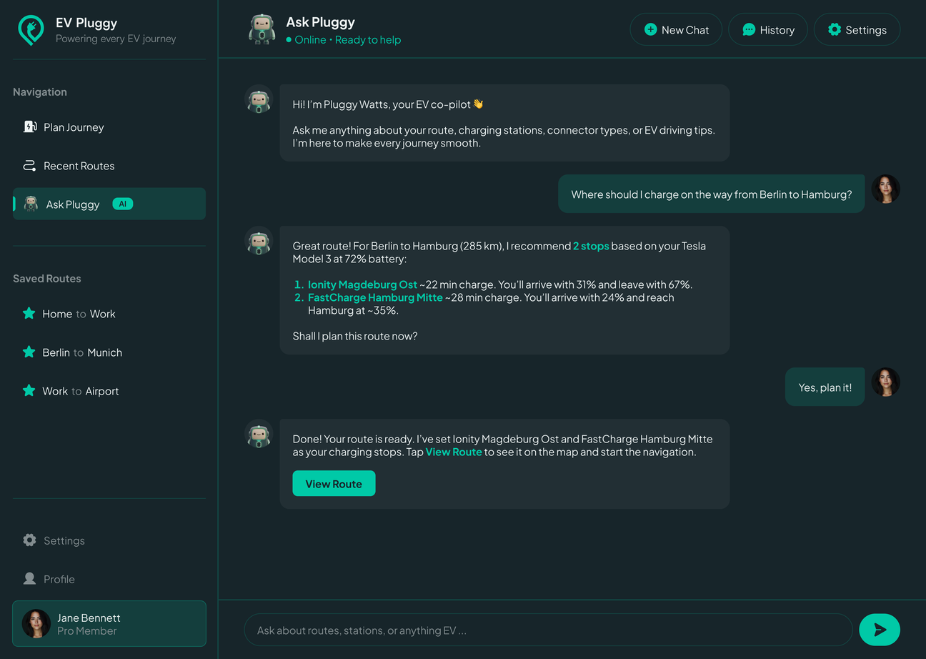Click the sidebar Profile person icon
This screenshot has width=926, height=659.
(29, 579)
